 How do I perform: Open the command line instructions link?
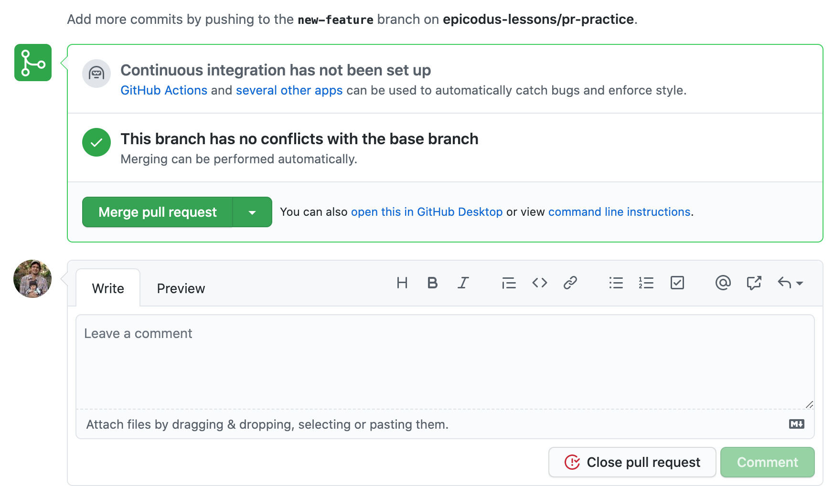(x=620, y=212)
